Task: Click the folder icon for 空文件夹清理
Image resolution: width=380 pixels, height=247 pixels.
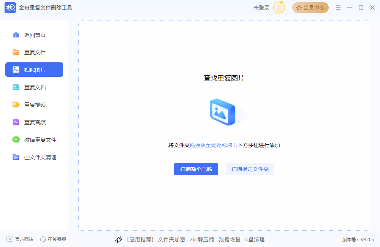Action: pyautogui.click(x=16, y=157)
